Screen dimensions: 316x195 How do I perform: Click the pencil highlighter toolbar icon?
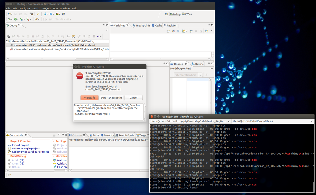[x=36, y=19]
